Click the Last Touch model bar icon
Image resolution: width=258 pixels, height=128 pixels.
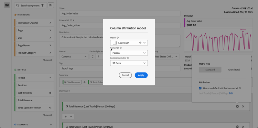(115, 43)
